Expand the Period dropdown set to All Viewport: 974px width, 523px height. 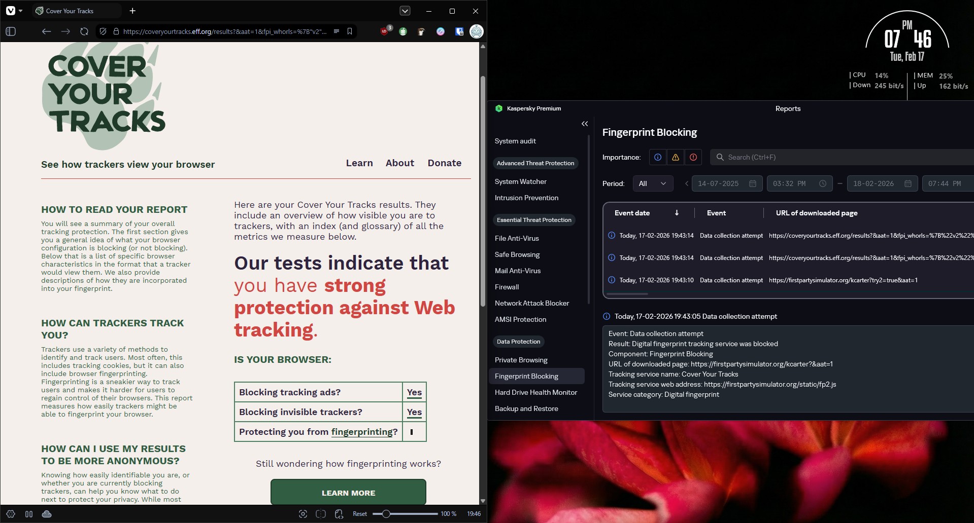[x=653, y=183]
